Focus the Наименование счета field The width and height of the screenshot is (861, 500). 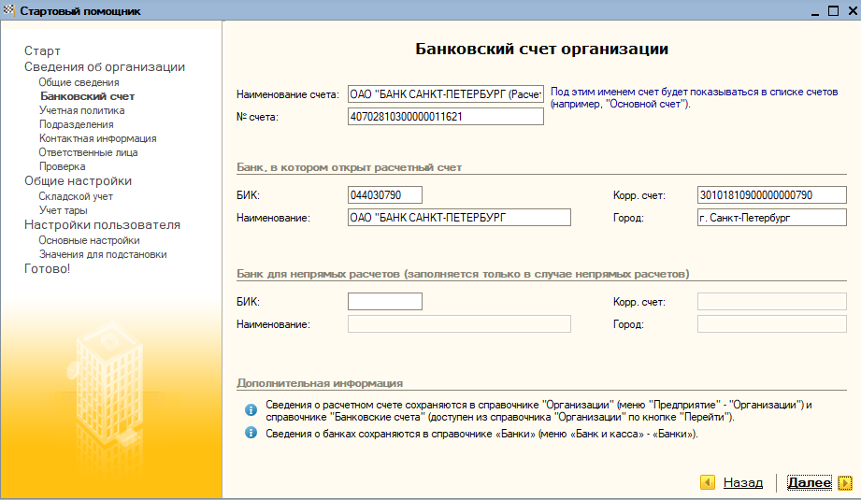445,93
